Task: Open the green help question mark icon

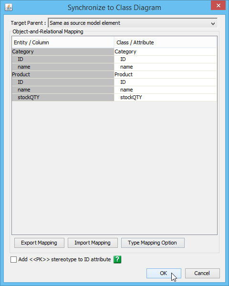Action: click(x=117, y=259)
